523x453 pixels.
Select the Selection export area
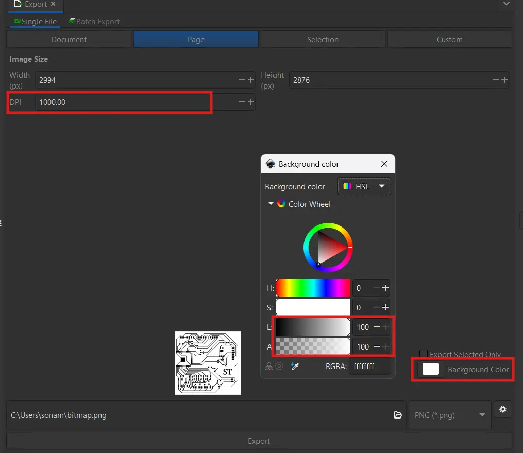coord(323,39)
